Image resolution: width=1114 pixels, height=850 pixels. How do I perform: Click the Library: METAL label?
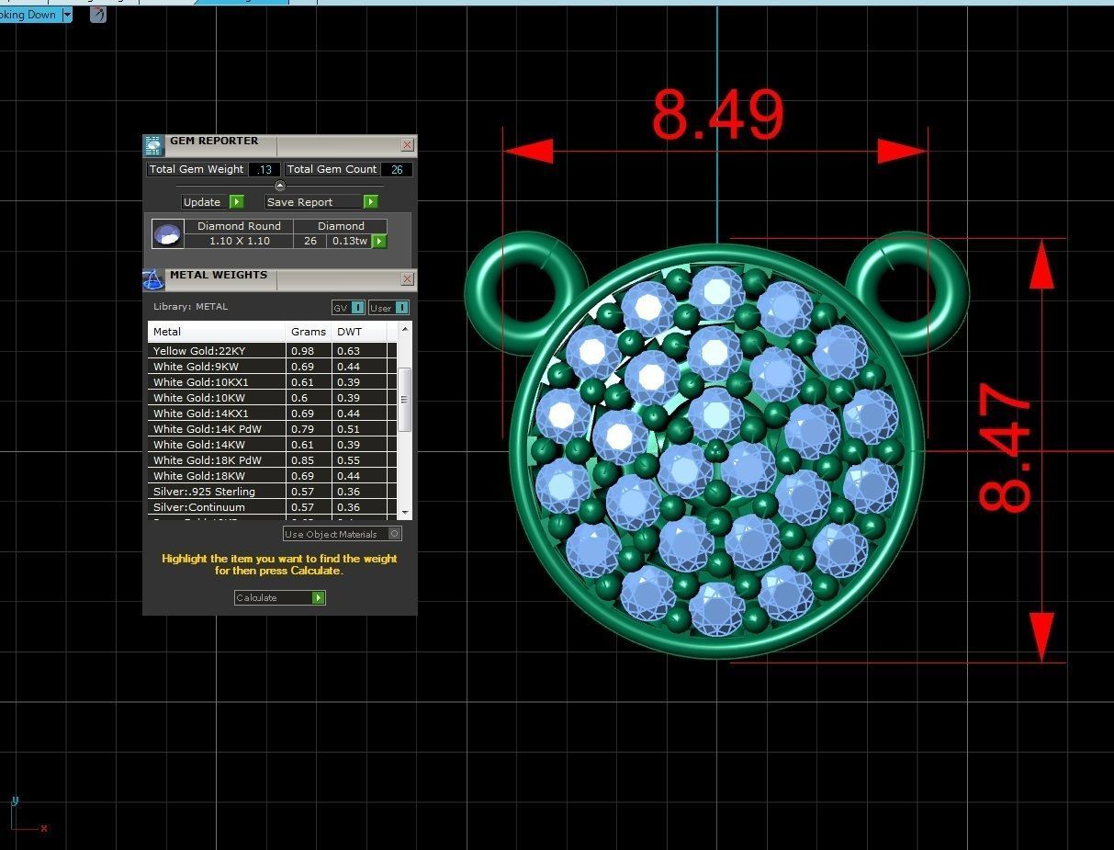[x=190, y=307]
